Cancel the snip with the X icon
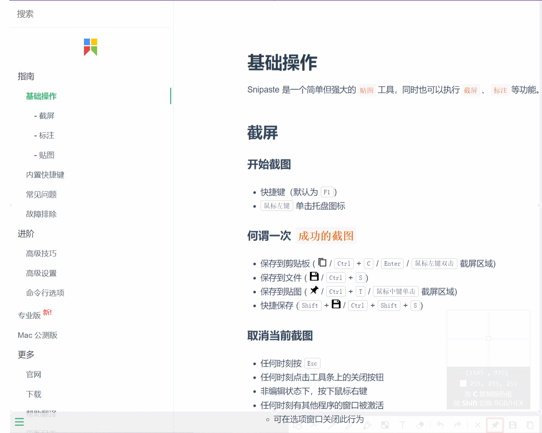This screenshot has height=433, width=542. (x=477, y=425)
